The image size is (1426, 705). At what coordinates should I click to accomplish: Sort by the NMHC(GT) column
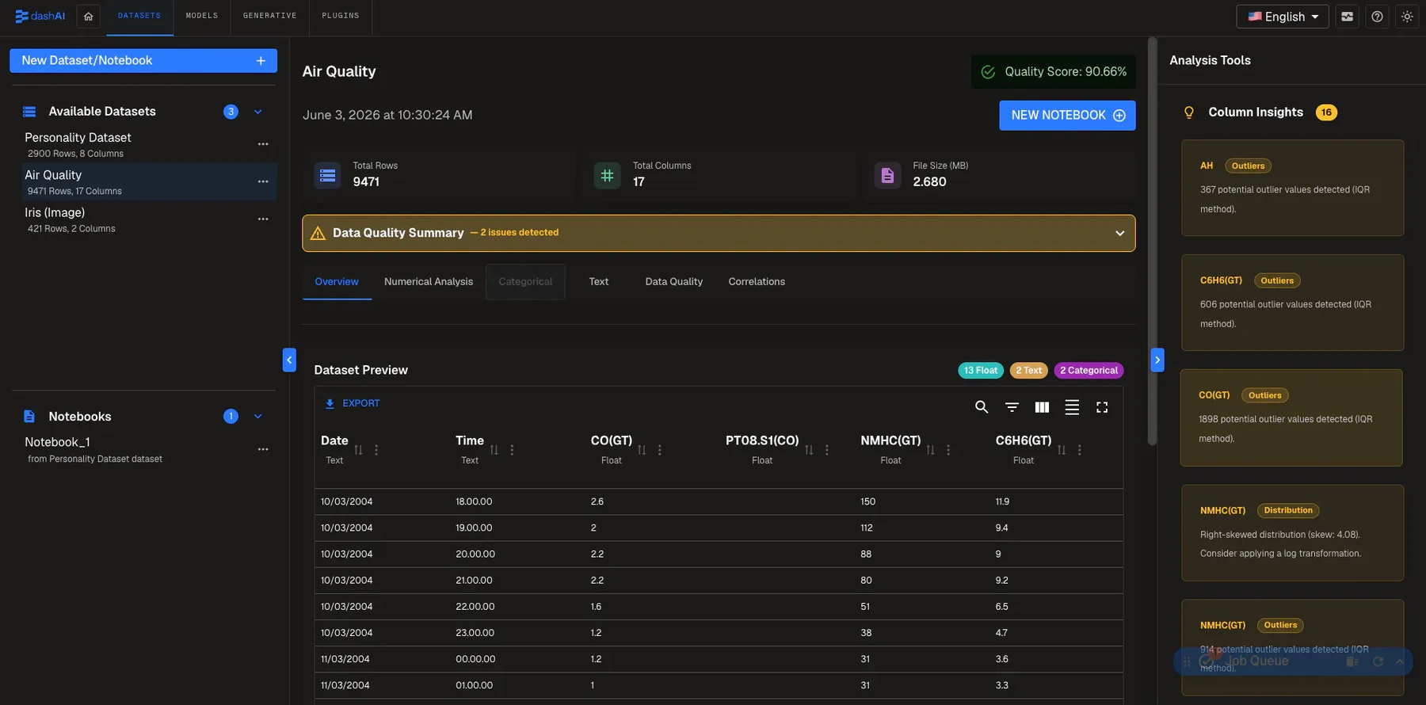(x=930, y=450)
